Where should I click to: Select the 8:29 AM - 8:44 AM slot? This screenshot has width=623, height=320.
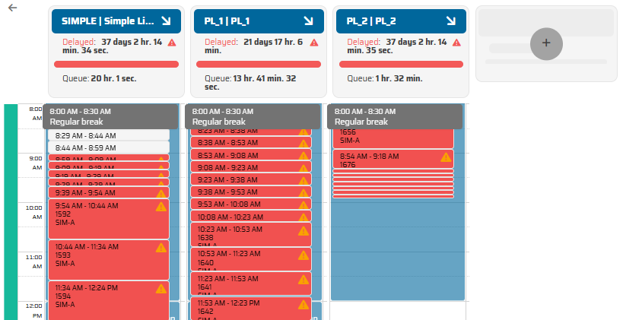coord(108,135)
